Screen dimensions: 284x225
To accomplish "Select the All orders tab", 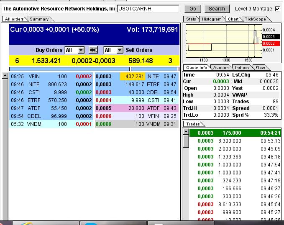I will 13,19.
